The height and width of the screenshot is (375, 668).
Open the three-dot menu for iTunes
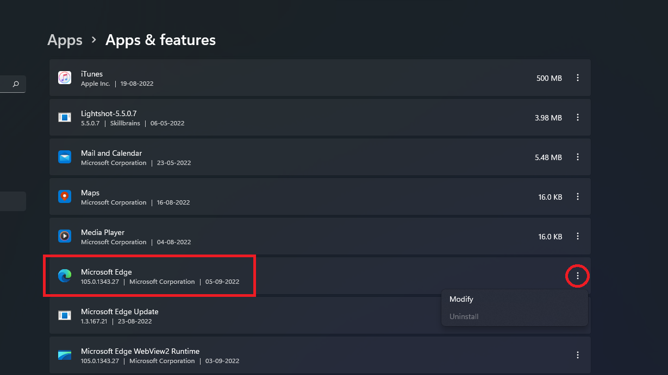pyautogui.click(x=578, y=78)
